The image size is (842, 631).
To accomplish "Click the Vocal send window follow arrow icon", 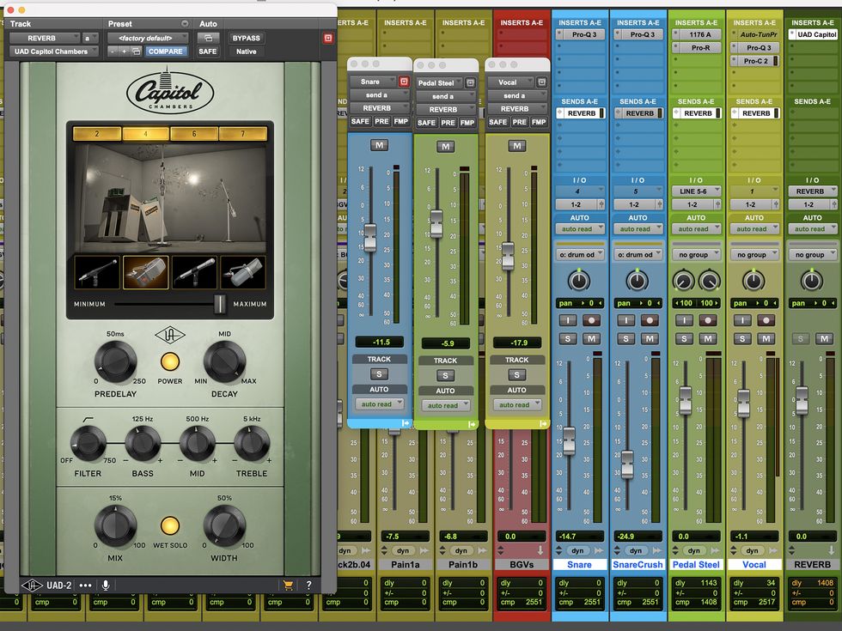I will click(543, 424).
